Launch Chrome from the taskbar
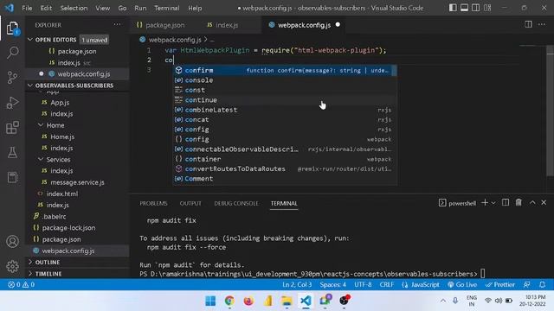554x311 pixels. tap(229, 301)
